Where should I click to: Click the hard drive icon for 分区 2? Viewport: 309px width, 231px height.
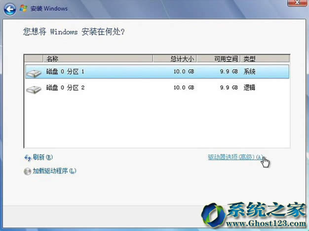[34, 89]
